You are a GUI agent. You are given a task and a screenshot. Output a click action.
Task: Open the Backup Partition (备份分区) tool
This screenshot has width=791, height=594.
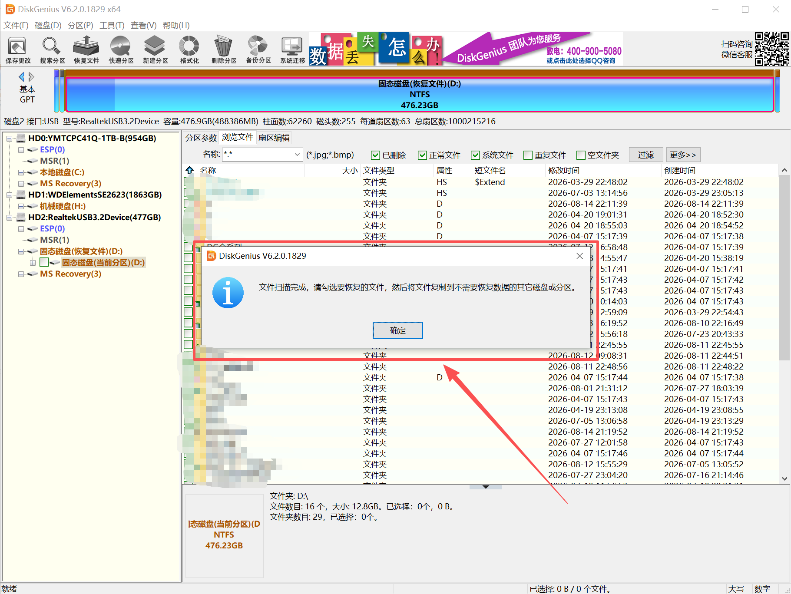point(258,49)
